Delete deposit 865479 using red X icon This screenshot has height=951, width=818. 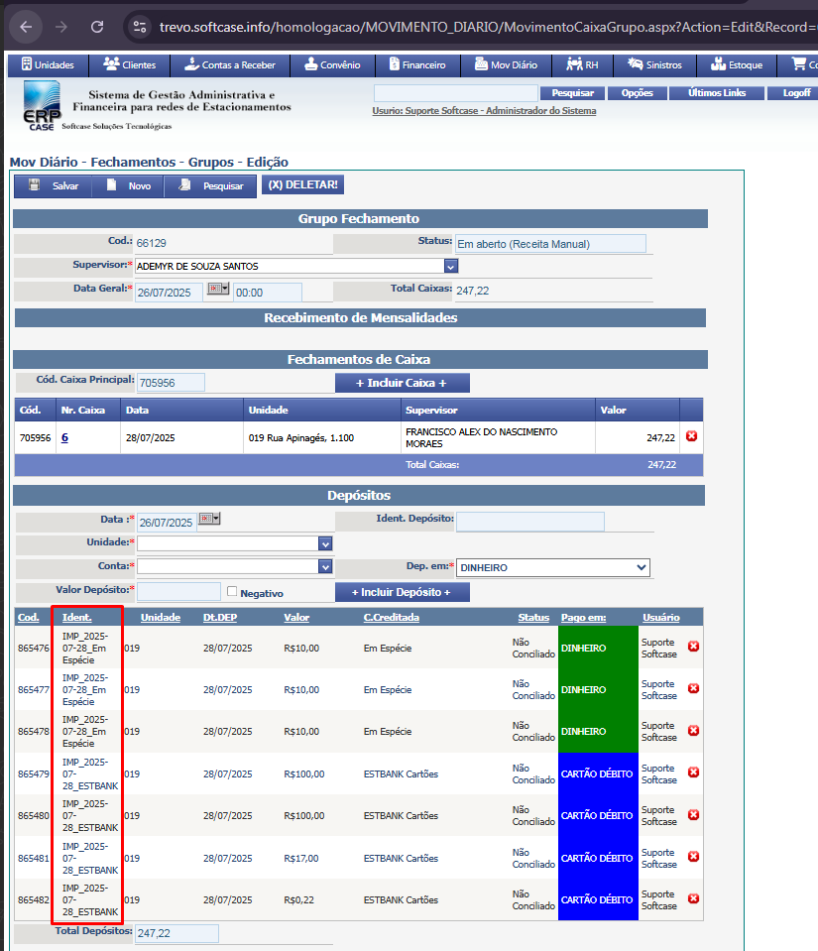click(x=694, y=773)
